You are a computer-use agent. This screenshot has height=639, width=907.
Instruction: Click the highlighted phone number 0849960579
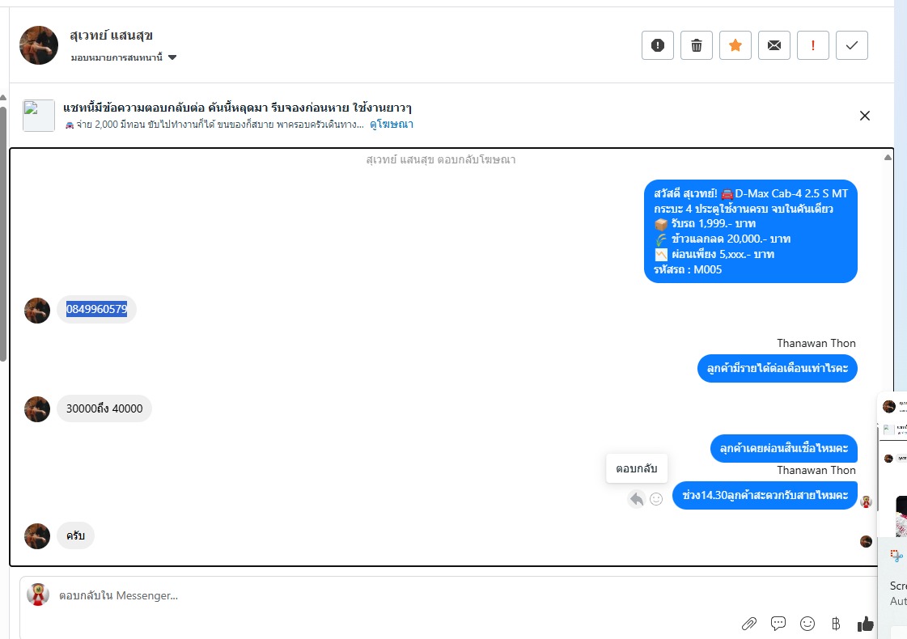[96, 309]
